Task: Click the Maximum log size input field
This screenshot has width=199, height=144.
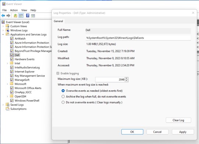Action: click(110, 80)
